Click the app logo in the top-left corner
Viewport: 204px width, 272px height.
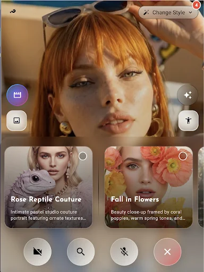pyautogui.click(x=13, y=12)
